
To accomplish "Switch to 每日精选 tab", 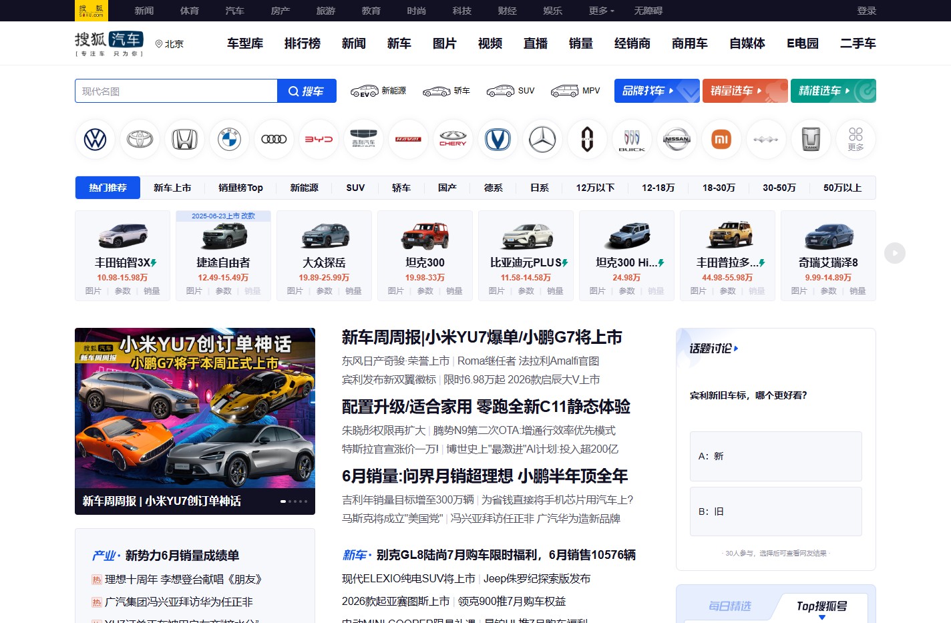I will click(730, 606).
